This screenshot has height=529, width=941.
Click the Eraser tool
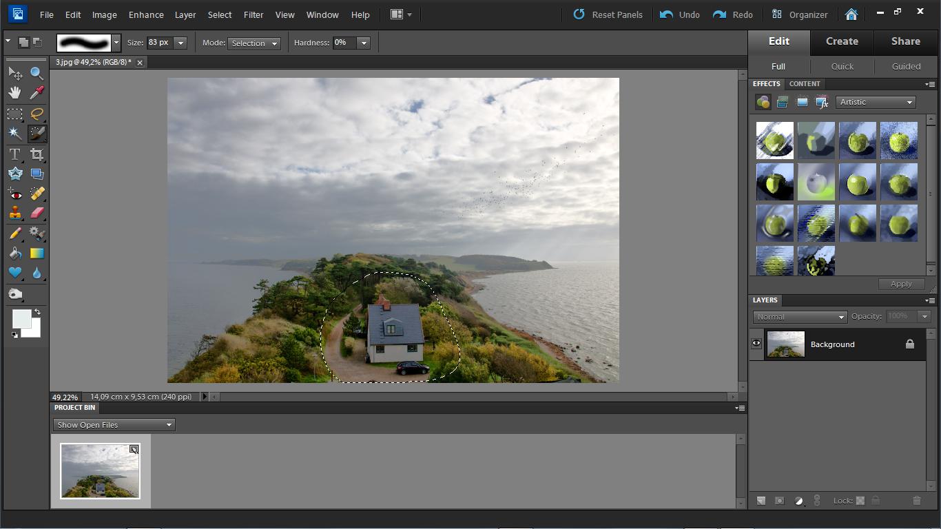(x=37, y=213)
